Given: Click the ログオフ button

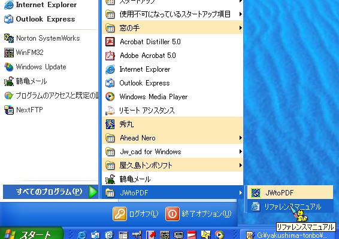Looking at the screenshot, I should 135,214.
